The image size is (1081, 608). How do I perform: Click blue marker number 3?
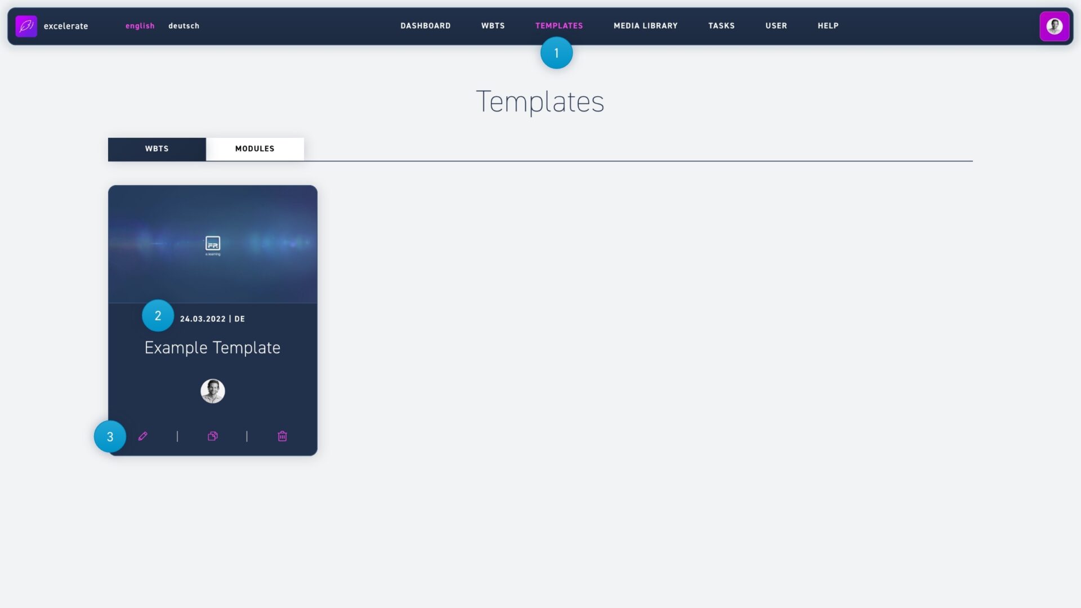(110, 437)
